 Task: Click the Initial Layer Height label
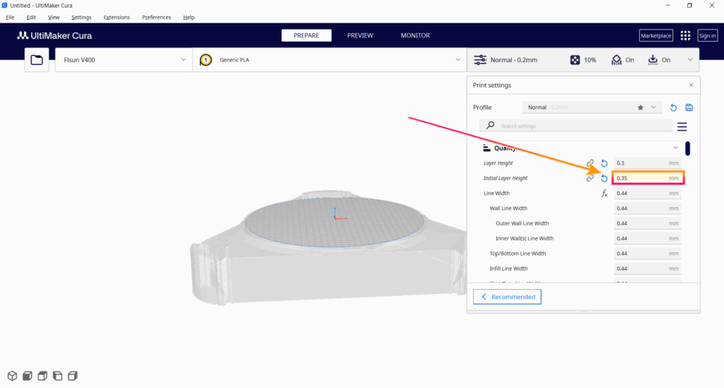point(505,178)
